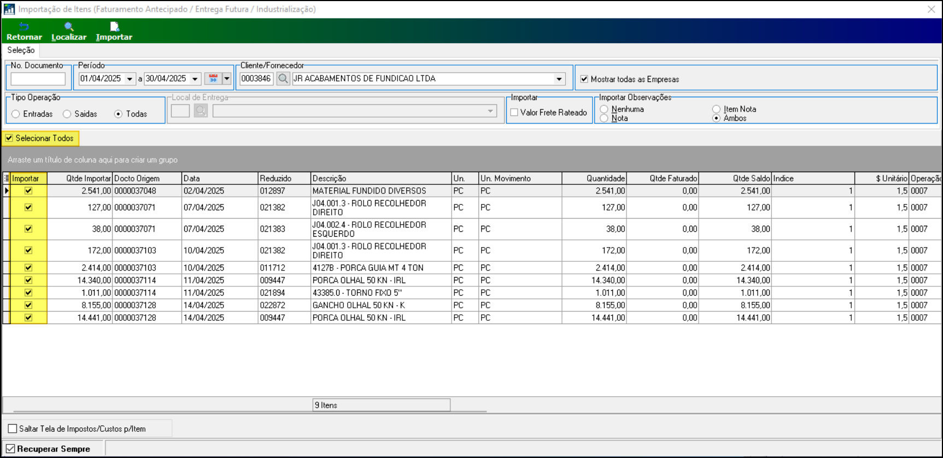The width and height of the screenshot is (943, 458).
Task: Expand Cliente/Fornecedor name combo box
Action: [x=559, y=79]
